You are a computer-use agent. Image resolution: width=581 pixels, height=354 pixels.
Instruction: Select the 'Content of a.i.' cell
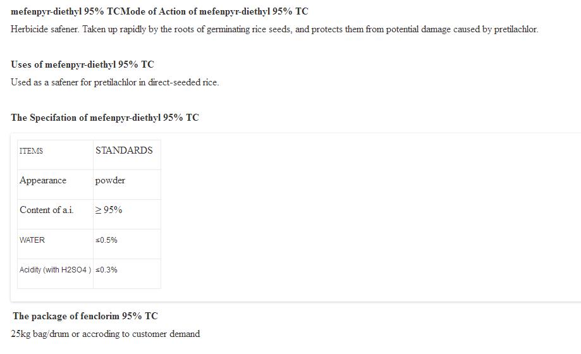46,210
